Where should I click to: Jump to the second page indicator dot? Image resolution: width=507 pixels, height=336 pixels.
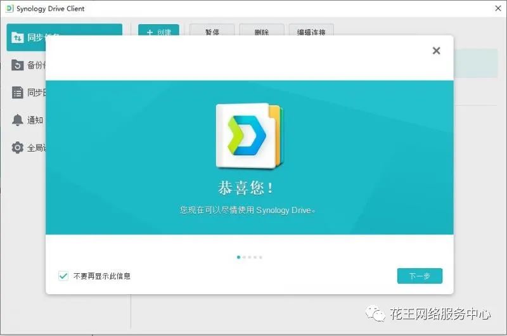(x=244, y=257)
